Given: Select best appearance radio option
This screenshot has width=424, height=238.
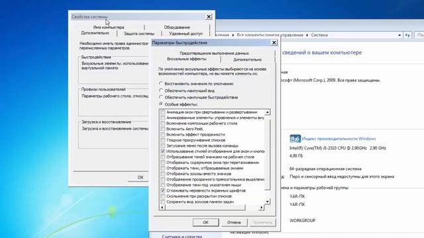Looking at the screenshot, I should 161,91.
